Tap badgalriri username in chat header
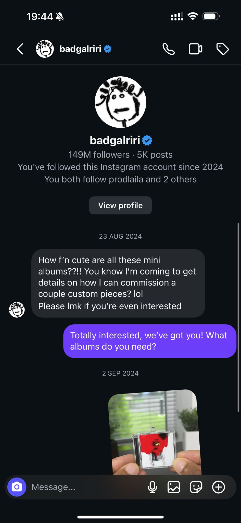This screenshot has height=523, width=241. (x=80, y=49)
